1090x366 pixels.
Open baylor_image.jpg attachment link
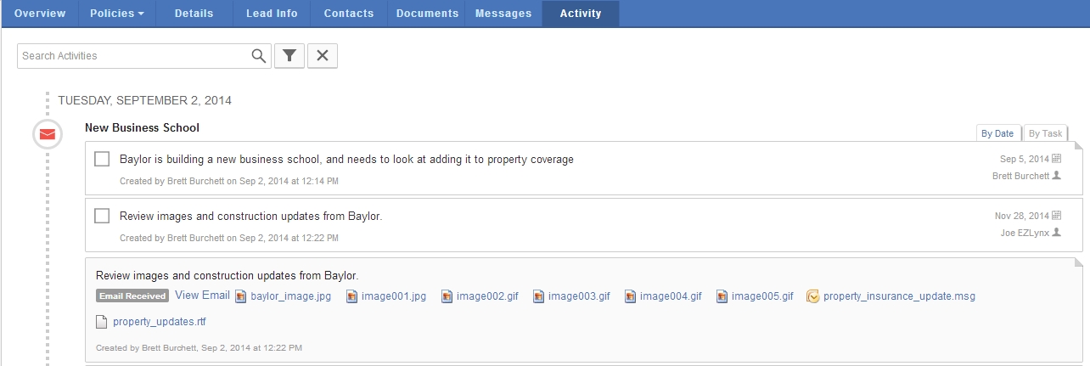[290, 296]
